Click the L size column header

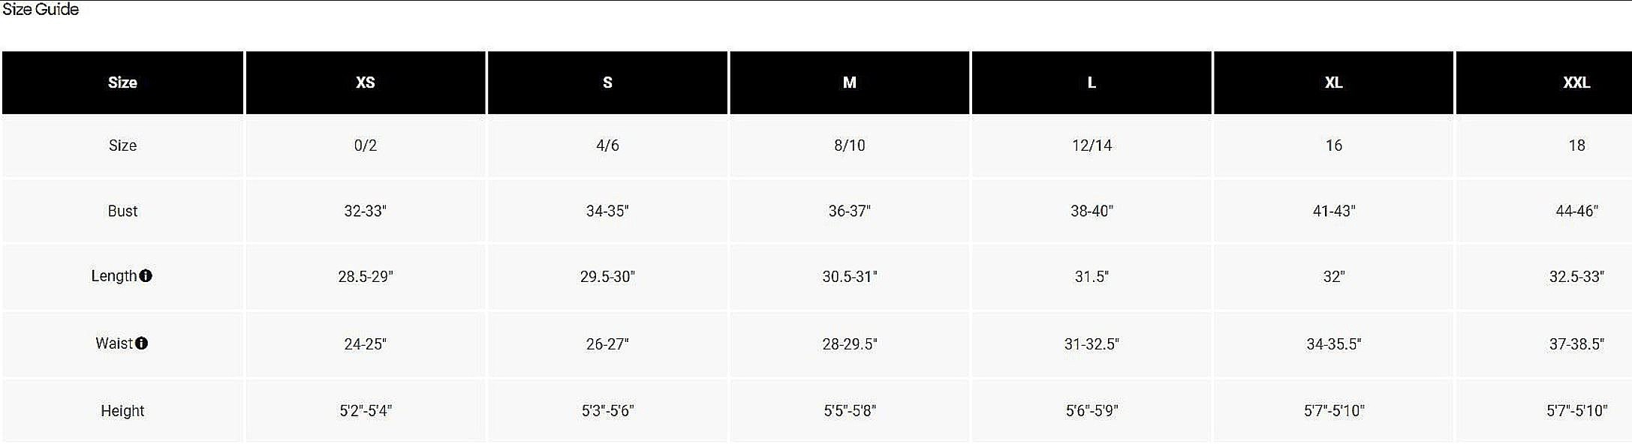click(x=1092, y=82)
